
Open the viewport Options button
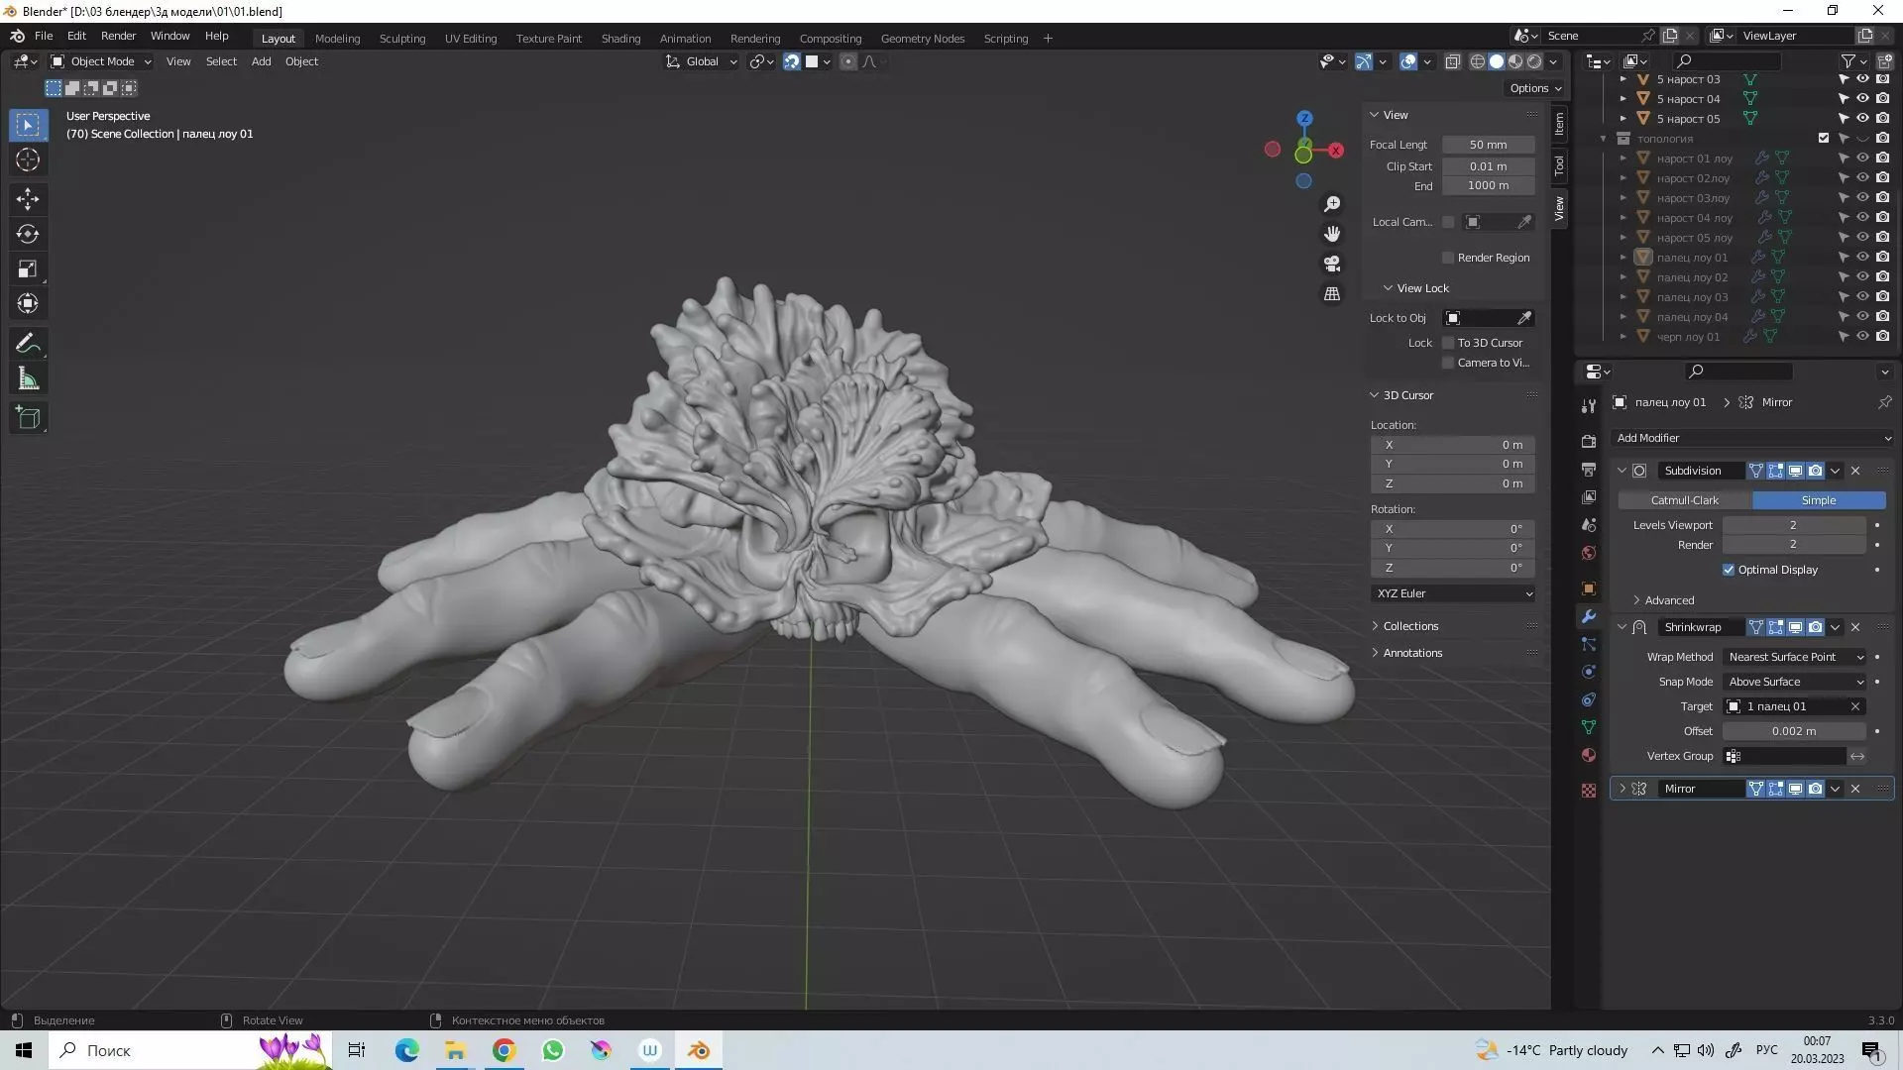coord(1535,88)
